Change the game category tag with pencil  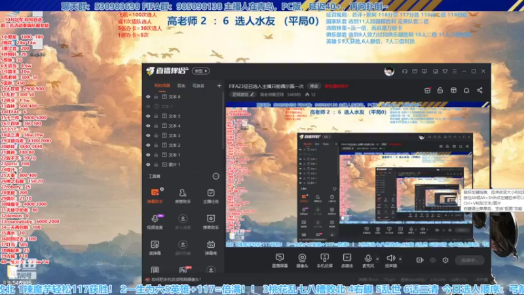[243, 94]
